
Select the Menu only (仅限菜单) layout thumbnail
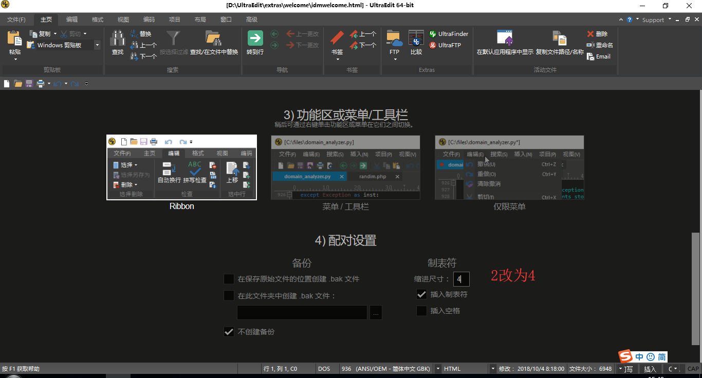pos(509,167)
